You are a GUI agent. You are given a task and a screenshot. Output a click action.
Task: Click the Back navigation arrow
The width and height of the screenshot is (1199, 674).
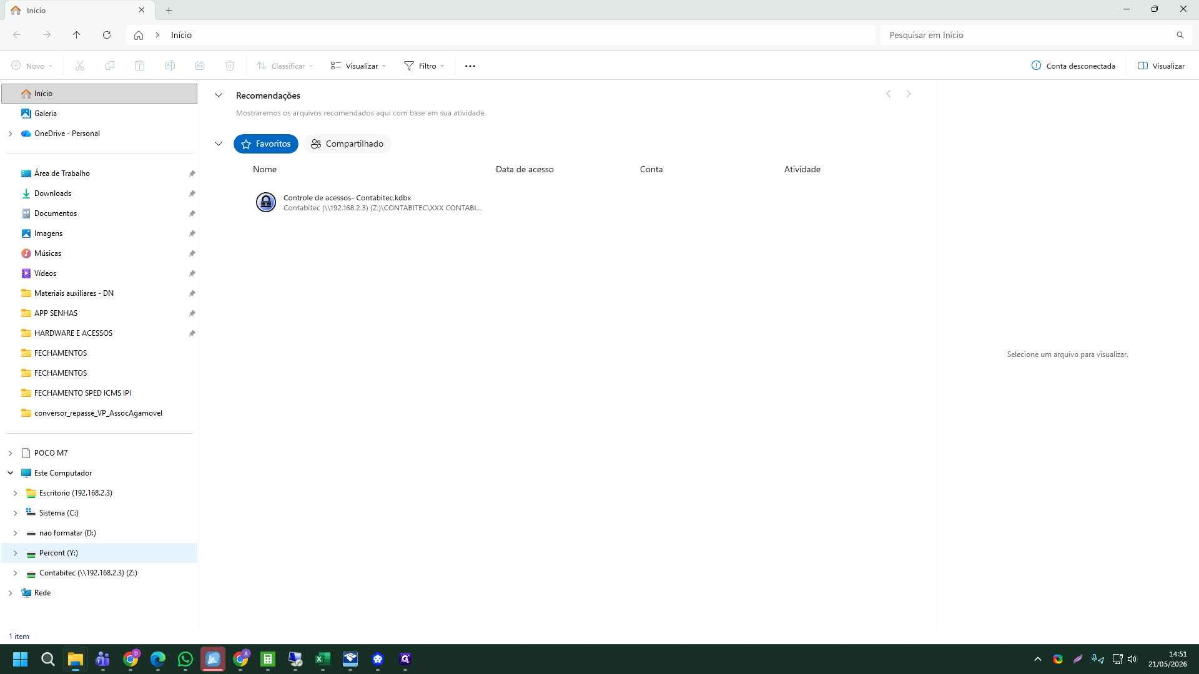coord(17,35)
